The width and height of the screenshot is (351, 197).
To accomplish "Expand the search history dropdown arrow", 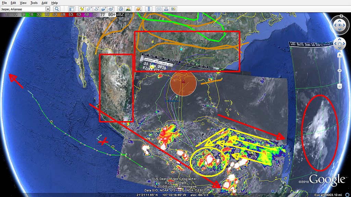I will click(x=48, y=9).
